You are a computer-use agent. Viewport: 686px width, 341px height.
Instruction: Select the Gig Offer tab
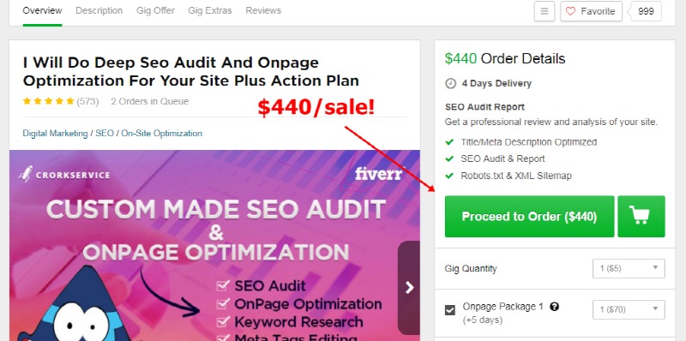(x=155, y=10)
